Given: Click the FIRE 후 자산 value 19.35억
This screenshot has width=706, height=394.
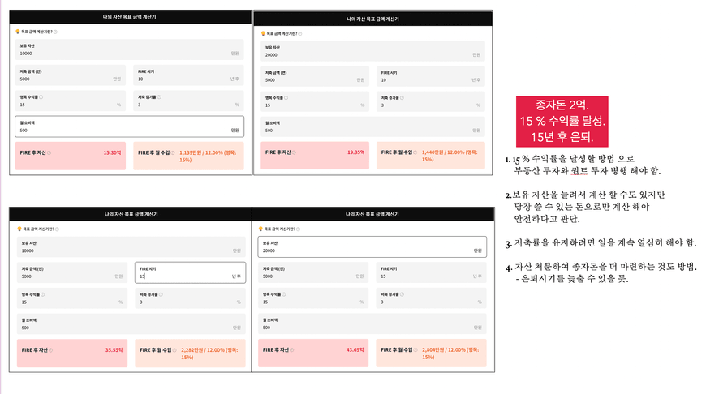Looking at the screenshot, I should [x=355, y=152].
